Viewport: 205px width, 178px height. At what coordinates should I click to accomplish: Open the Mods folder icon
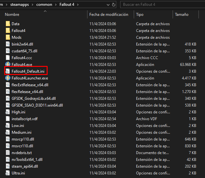(8, 37)
